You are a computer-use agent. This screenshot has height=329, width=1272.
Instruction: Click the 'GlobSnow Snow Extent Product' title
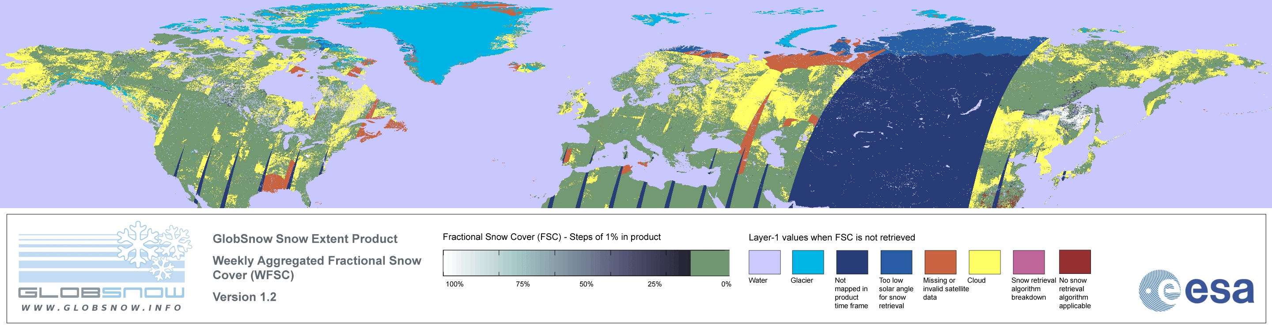[x=305, y=239]
